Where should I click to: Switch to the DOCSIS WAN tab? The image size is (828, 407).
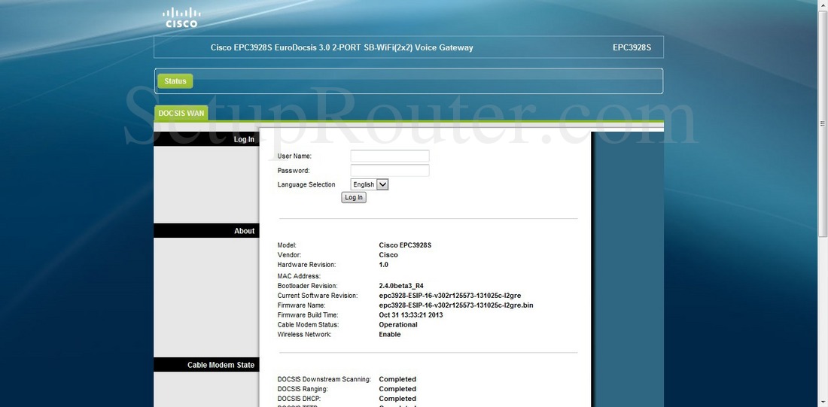[181, 114]
